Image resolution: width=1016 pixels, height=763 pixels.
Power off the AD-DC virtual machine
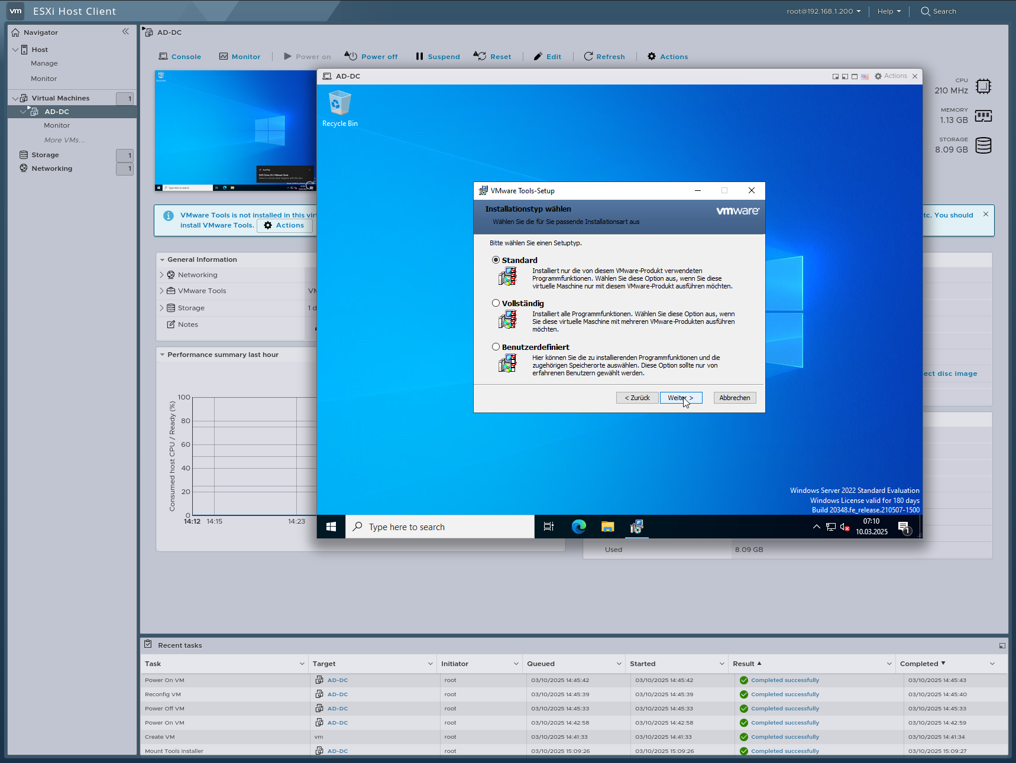pyautogui.click(x=371, y=56)
